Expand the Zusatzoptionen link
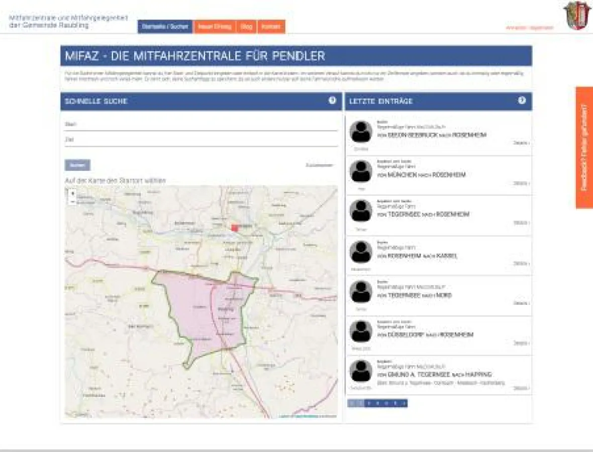This screenshot has height=452, width=593. pos(320,165)
